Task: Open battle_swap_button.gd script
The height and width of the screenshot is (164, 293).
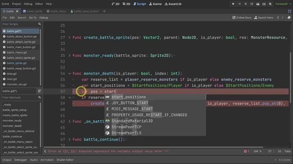Action: (x=21, y=68)
